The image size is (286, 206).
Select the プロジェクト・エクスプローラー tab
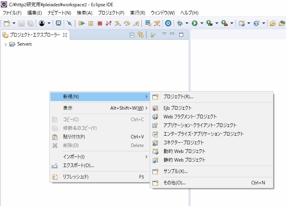(x=35, y=35)
